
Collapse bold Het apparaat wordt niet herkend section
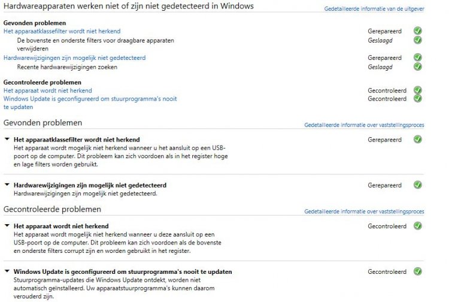tap(7, 225)
